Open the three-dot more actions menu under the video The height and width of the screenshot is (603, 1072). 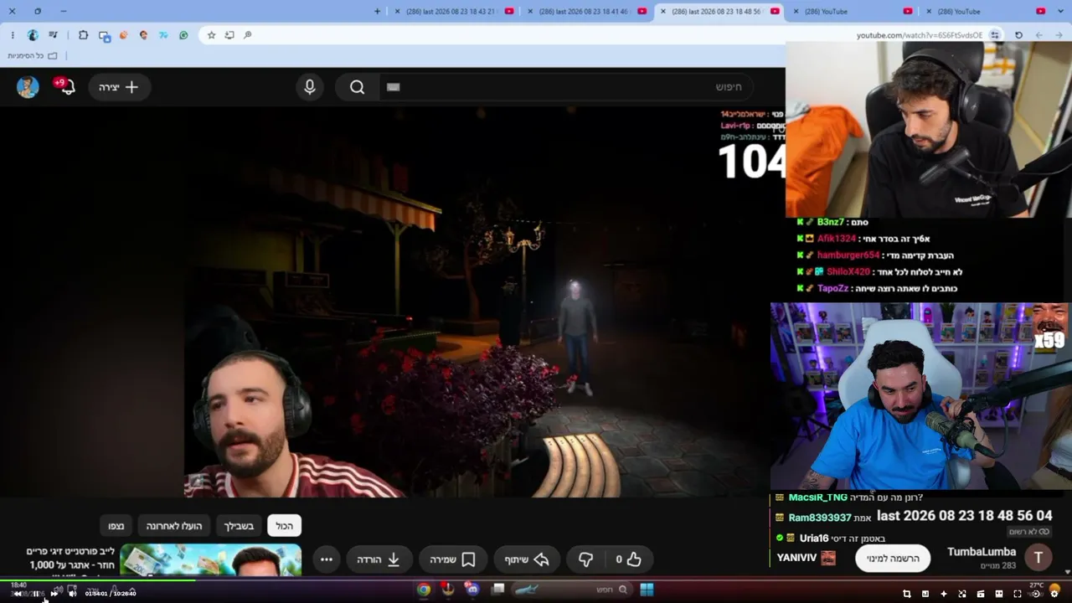tap(327, 559)
